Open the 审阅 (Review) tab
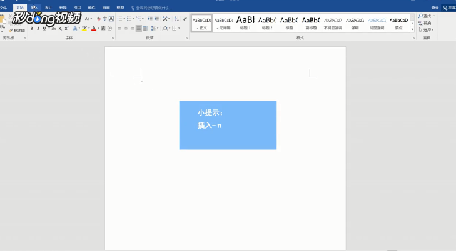The height and width of the screenshot is (251, 456). coord(106,8)
